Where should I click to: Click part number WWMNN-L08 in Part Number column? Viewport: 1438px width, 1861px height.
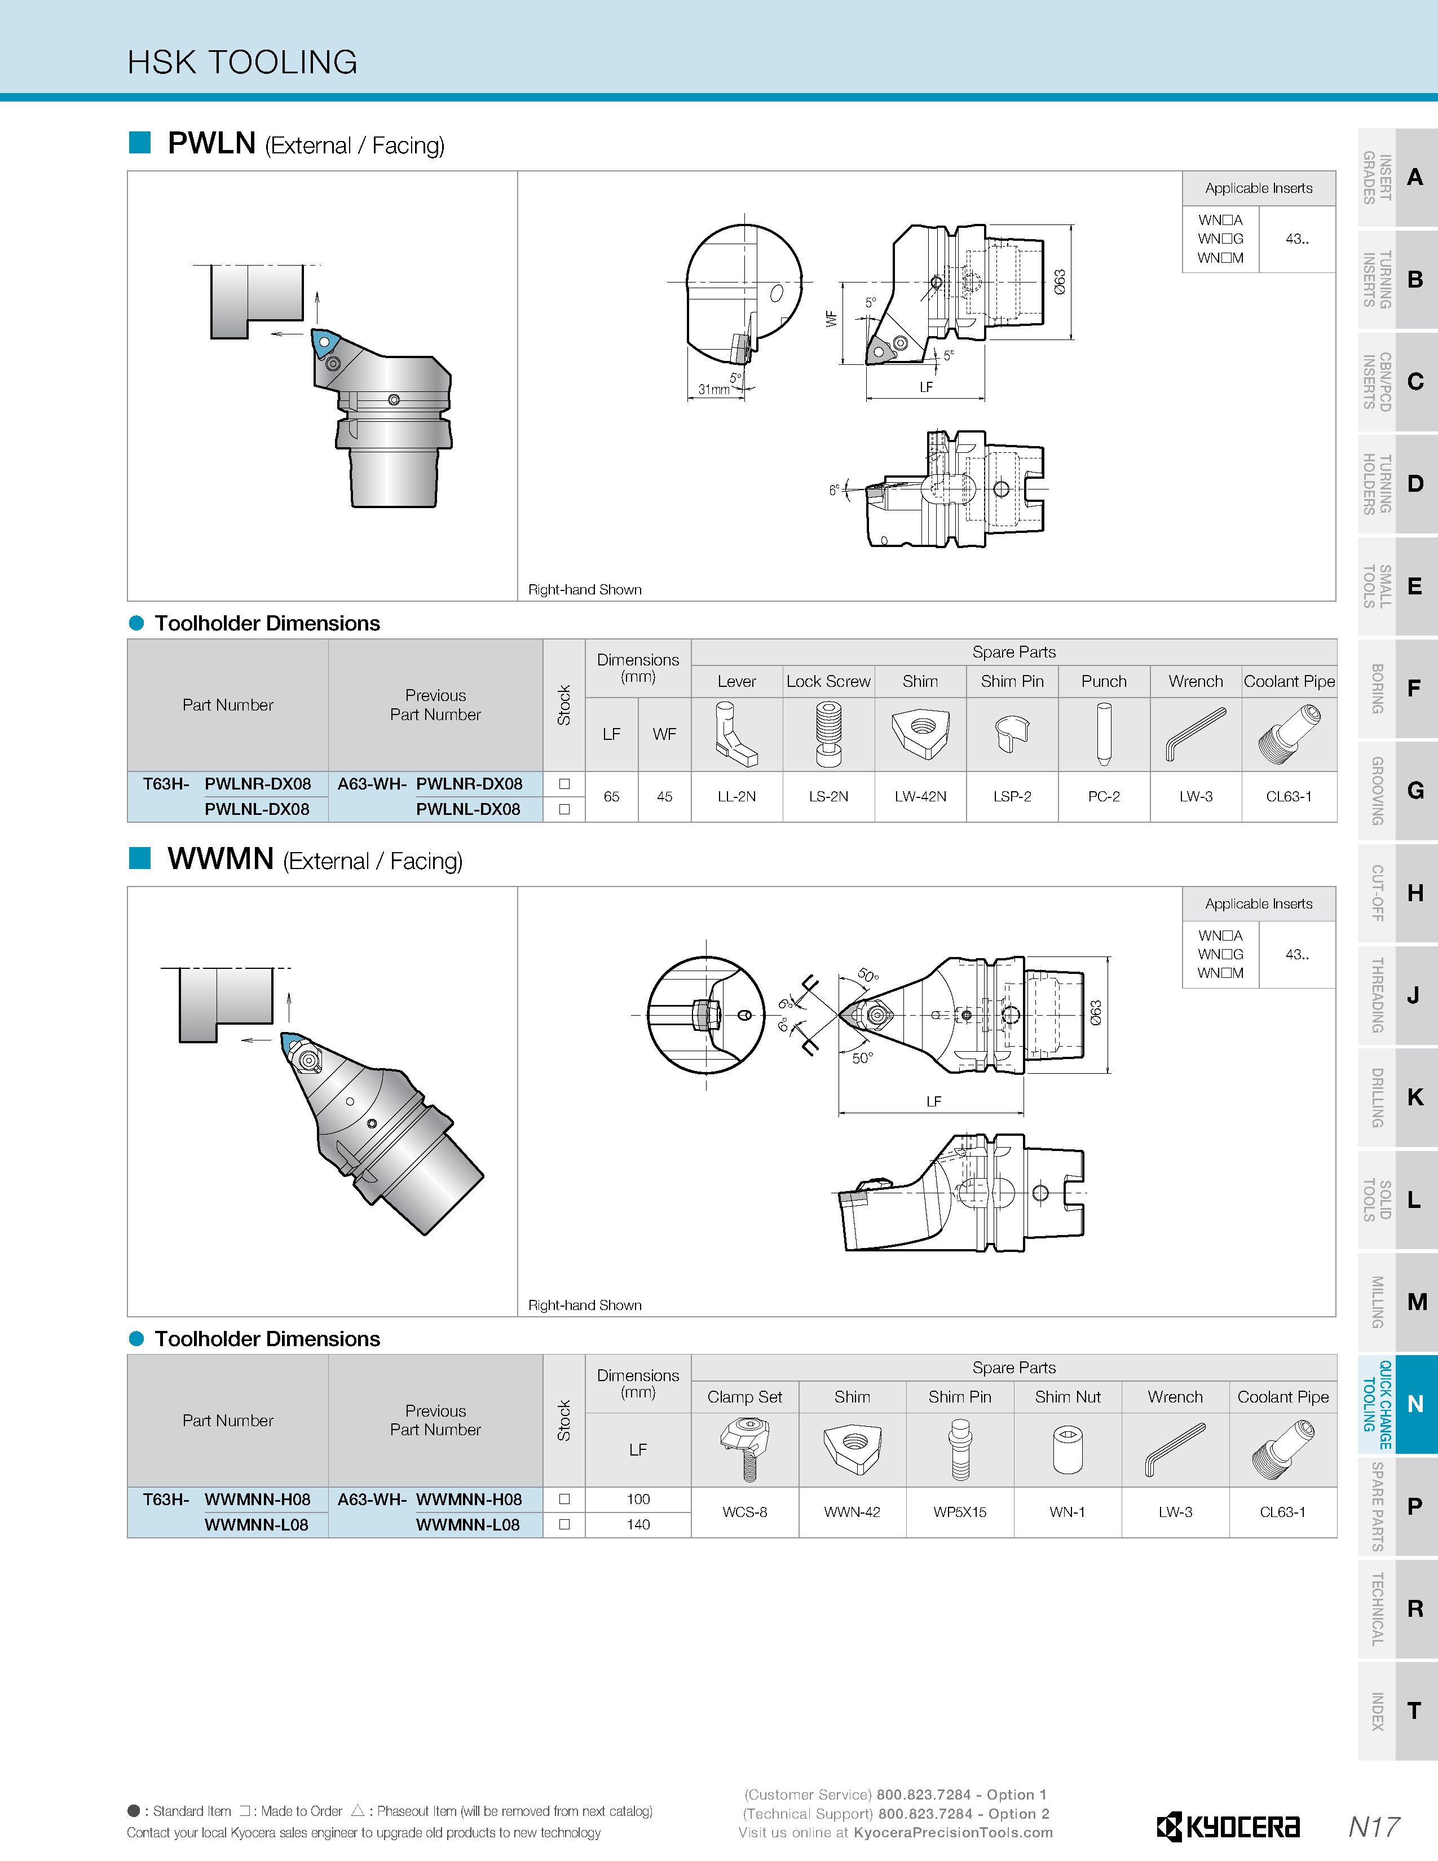[257, 1524]
